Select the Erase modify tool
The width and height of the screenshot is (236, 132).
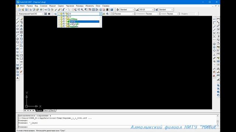pos(21,19)
